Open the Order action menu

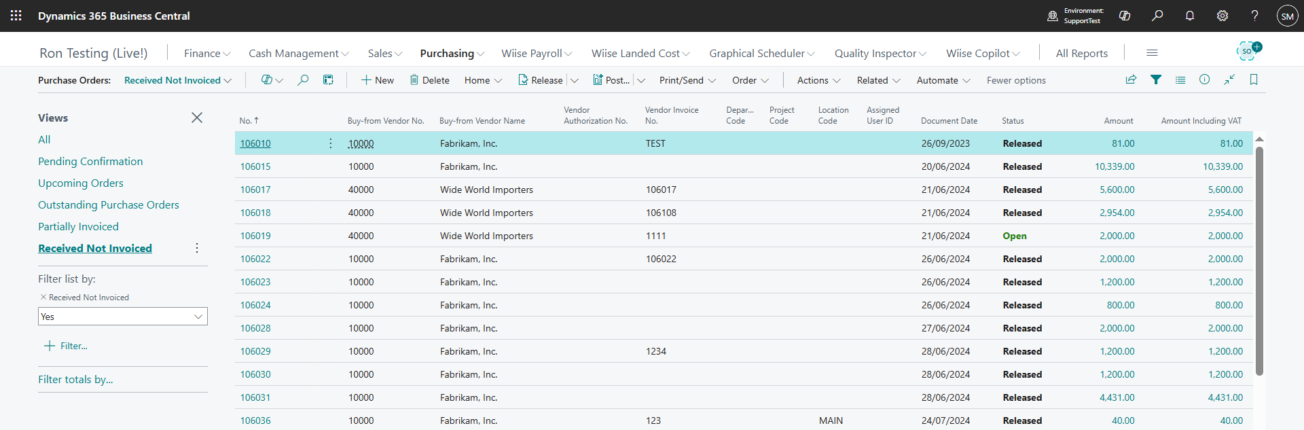pos(750,80)
